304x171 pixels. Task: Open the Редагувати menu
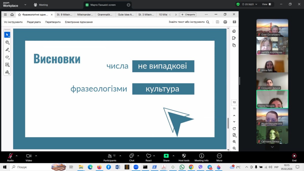click(34, 22)
